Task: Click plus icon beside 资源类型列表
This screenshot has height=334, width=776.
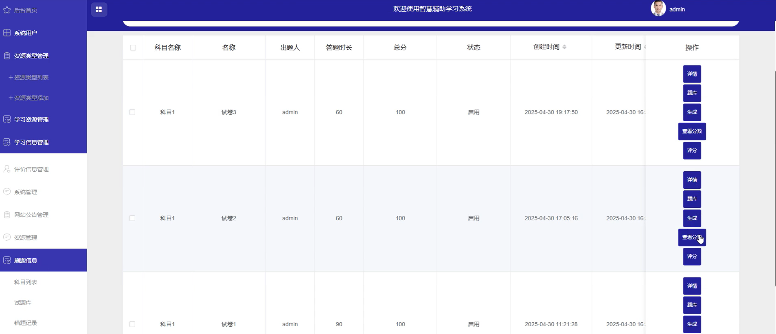Action: coord(11,77)
